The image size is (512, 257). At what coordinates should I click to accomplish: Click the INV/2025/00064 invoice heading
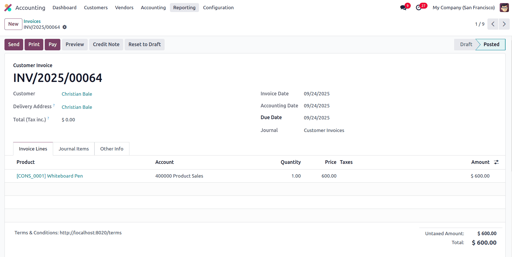coord(58,78)
